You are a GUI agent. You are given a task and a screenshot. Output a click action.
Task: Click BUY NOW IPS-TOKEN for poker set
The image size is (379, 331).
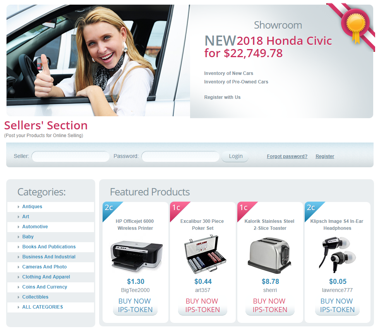(x=202, y=306)
